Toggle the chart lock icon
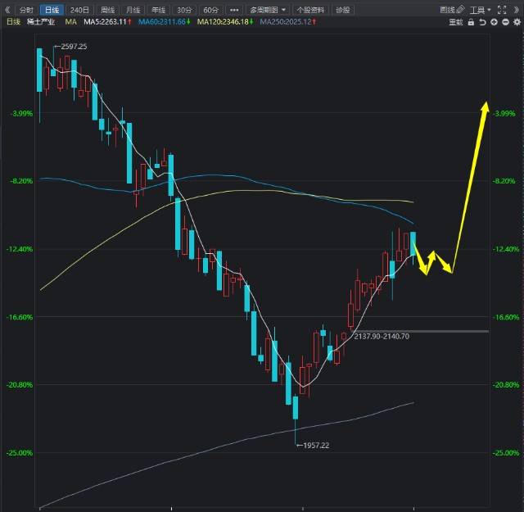The image size is (524, 512). (471, 22)
